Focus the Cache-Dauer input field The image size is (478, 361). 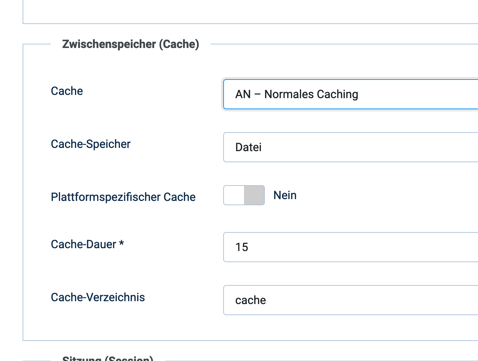pyautogui.click(x=351, y=247)
